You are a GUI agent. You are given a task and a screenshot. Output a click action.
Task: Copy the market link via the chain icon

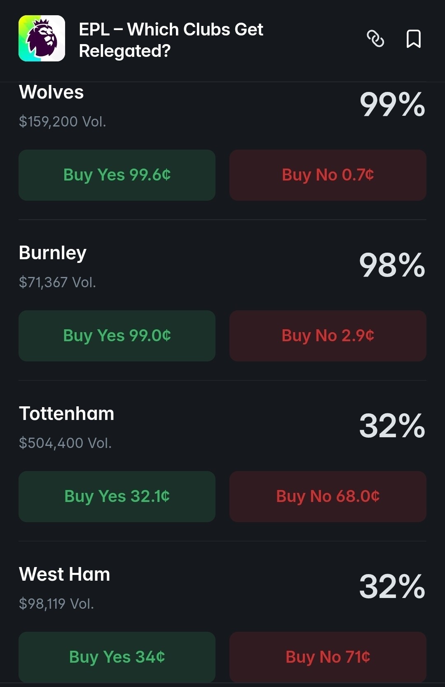(x=375, y=39)
